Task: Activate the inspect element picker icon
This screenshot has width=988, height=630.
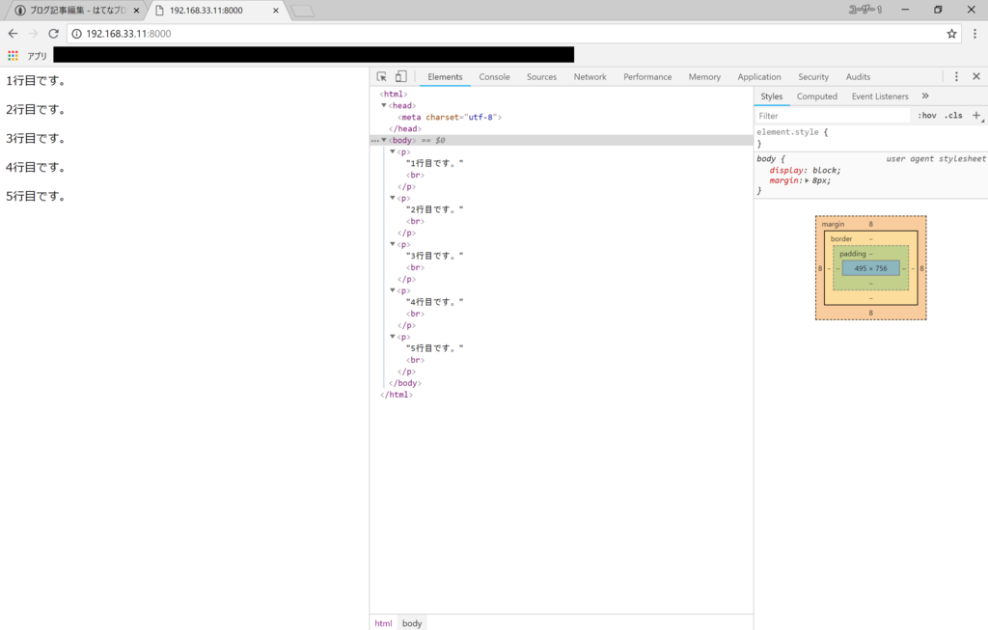Action: coord(382,77)
